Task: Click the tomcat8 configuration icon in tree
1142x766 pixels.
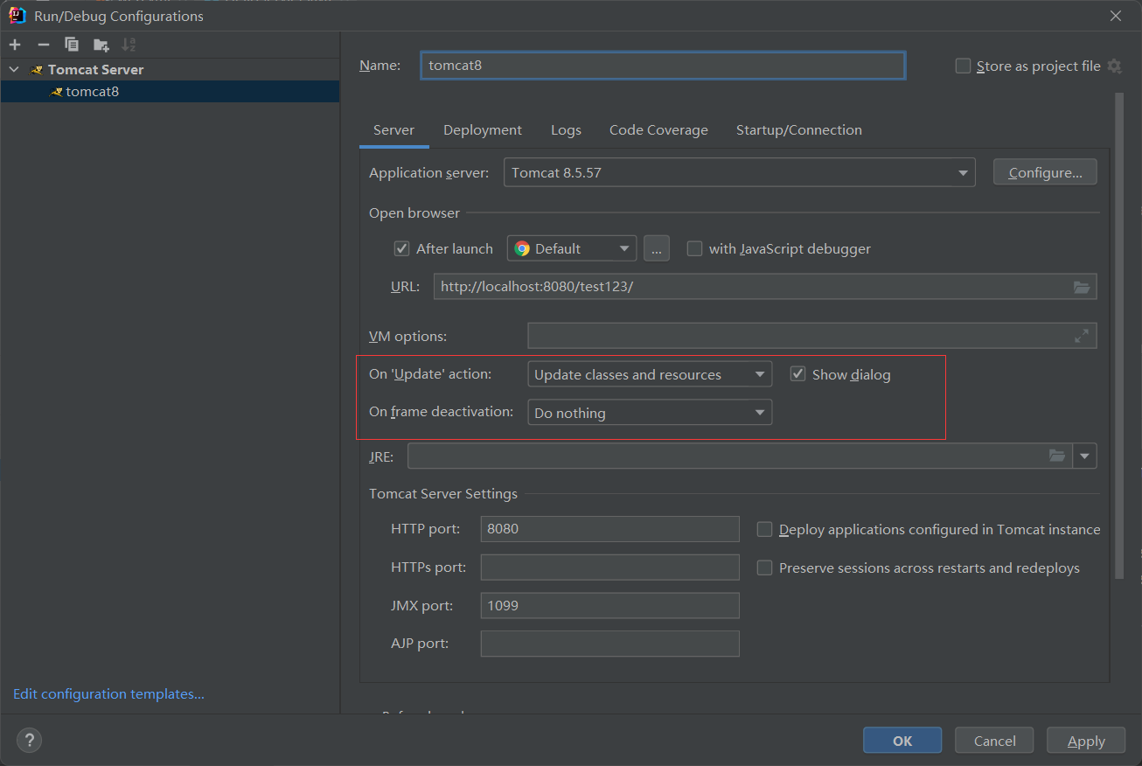Action: click(57, 91)
